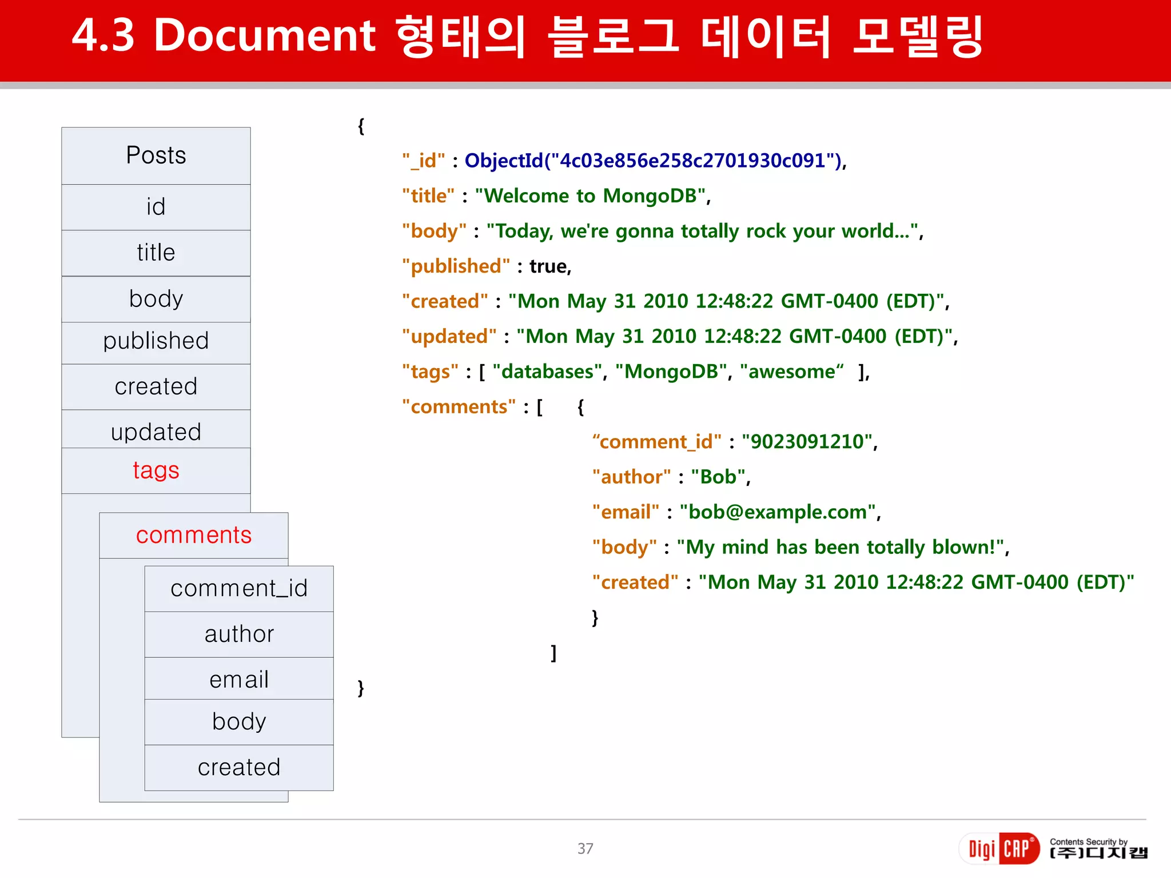Screen dimensions: 1171x878
Task: Click the "updated" key in JSON
Action: click(x=449, y=337)
